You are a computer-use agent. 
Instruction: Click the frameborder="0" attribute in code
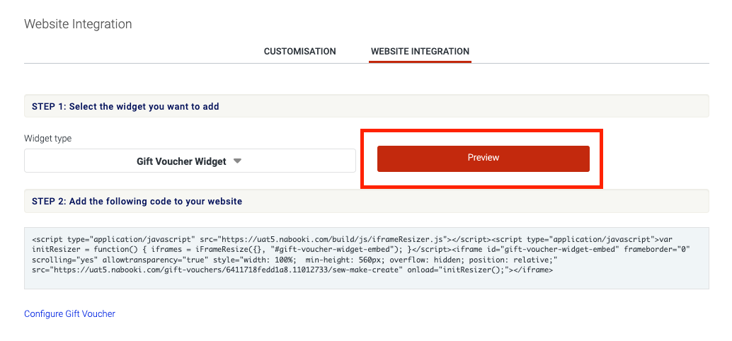(x=655, y=250)
